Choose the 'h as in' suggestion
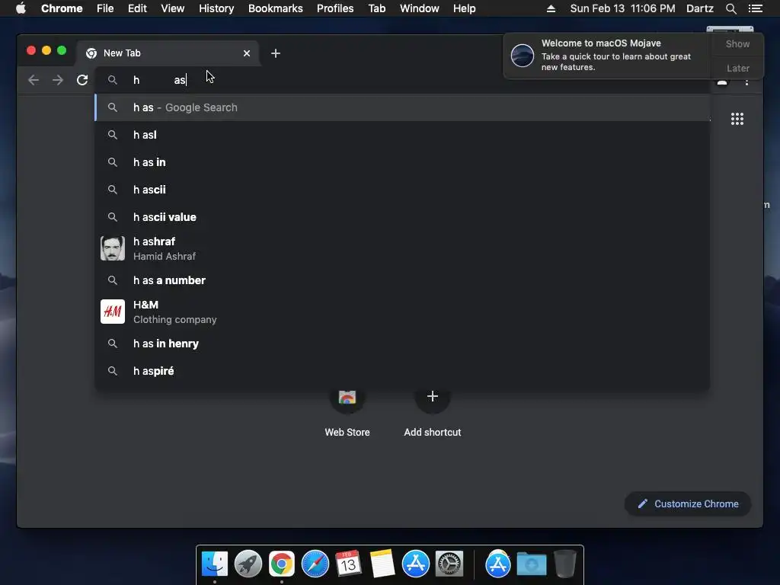The width and height of the screenshot is (780, 585). tap(402, 162)
